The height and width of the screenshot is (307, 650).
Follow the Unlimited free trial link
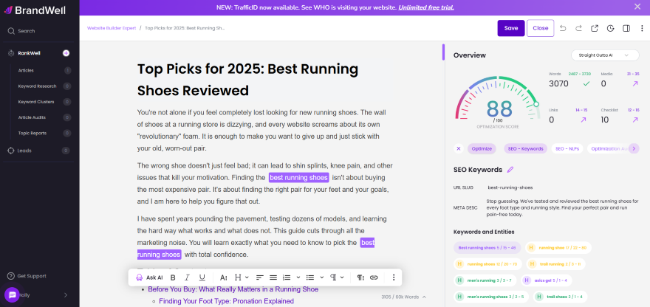point(426,7)
